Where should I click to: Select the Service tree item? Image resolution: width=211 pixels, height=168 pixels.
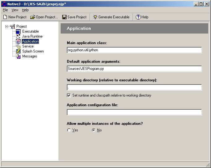pos(28,46)
